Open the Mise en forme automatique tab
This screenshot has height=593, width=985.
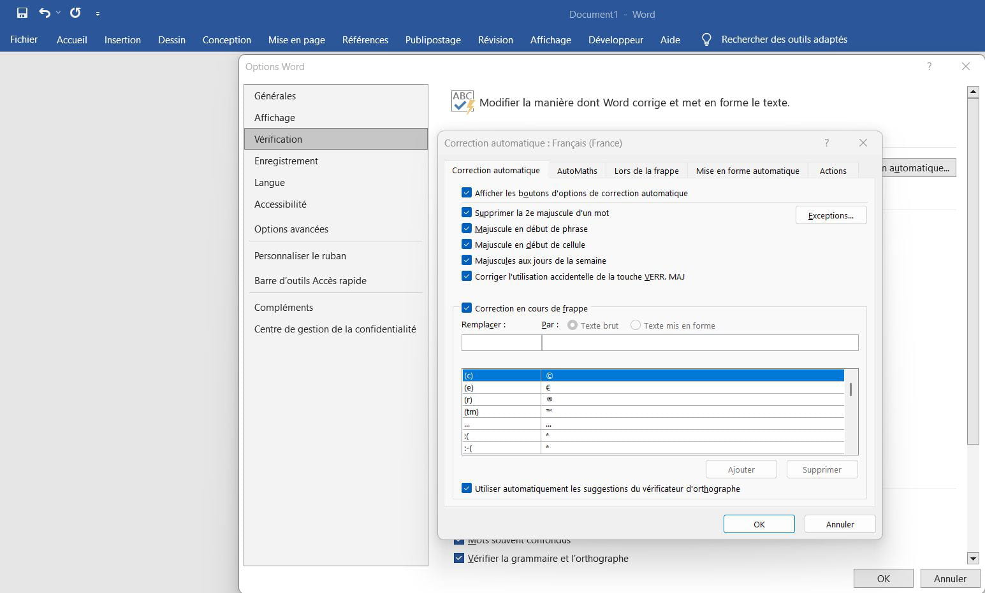click(747, 171)
